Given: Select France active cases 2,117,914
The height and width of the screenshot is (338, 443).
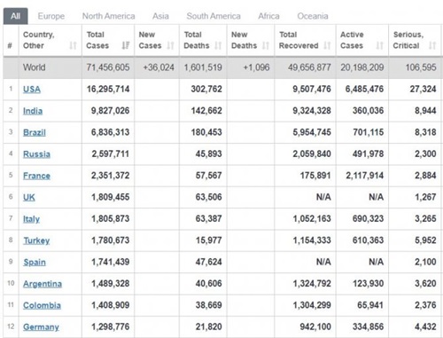Looking at the screenshot, I should click(x=365, y=176).
